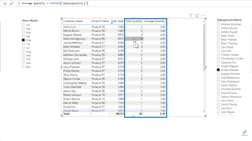The height and width of the screenshot is (141, 252).
Task: Open the visual filter icon
Action: pos(191,15)
